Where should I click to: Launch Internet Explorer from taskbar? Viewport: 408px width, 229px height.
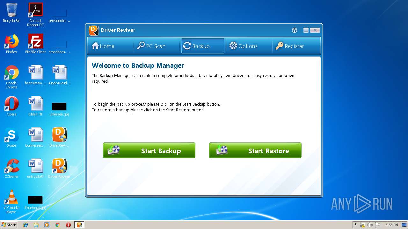[x=25, y=225]
